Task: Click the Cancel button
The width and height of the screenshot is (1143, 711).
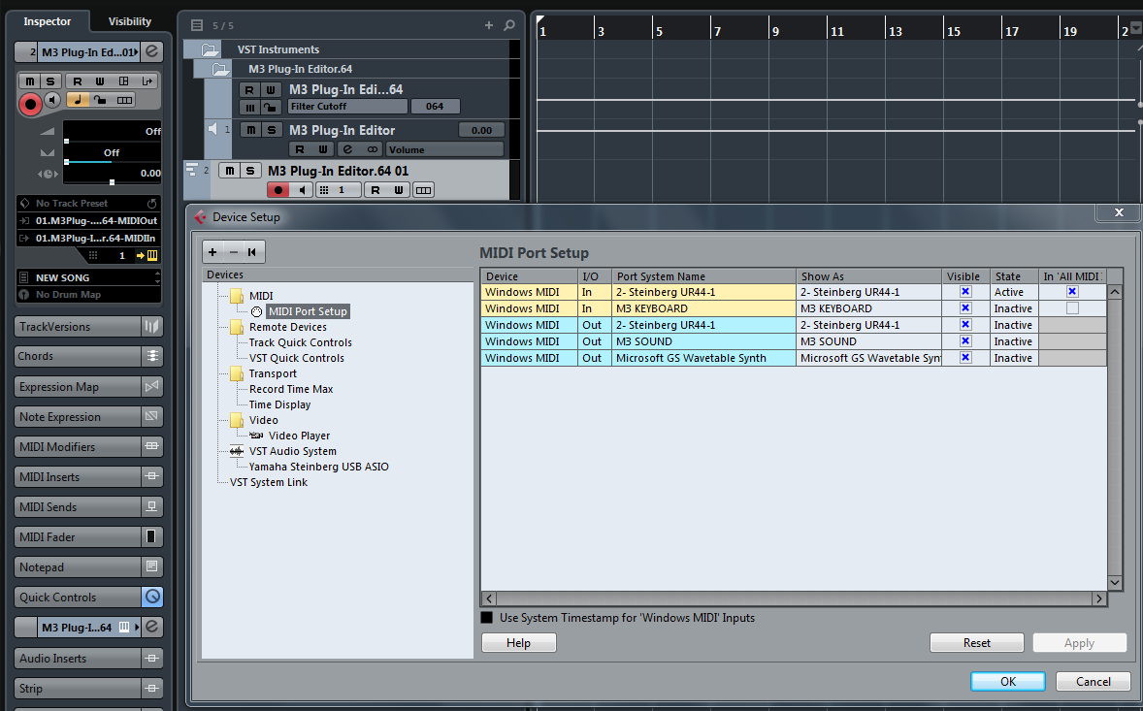Action: (1094, 681)
